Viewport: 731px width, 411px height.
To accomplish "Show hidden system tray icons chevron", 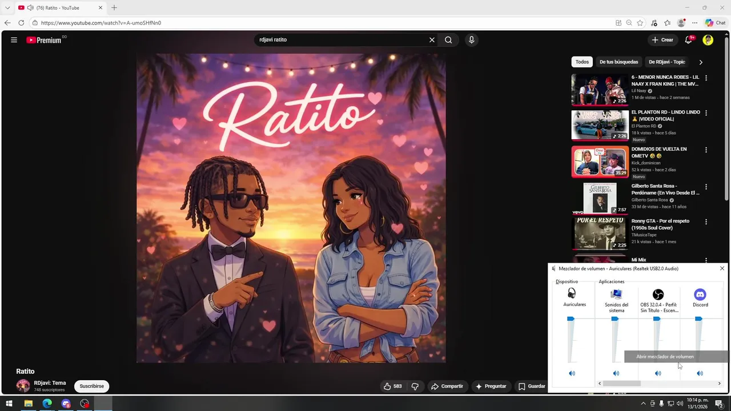I will (643, 404).
